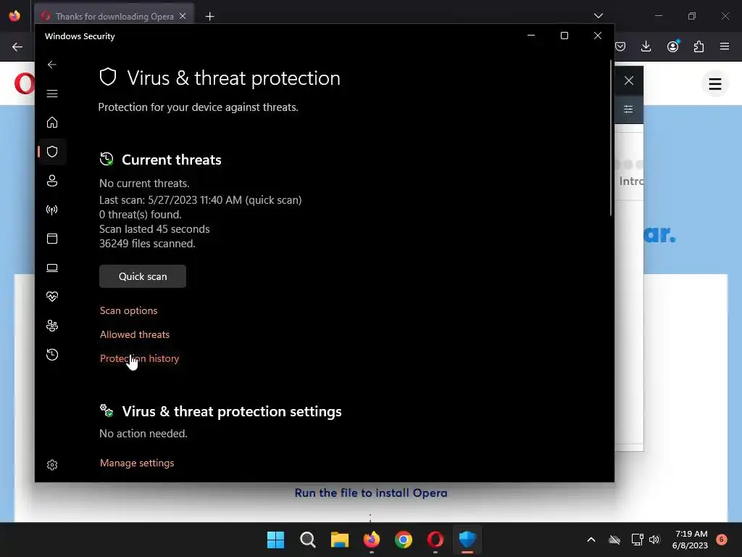Image resolution: width=742 pixels, height=557 pixels.
Task: Open Firefox account icon
Action: (673, 46)
